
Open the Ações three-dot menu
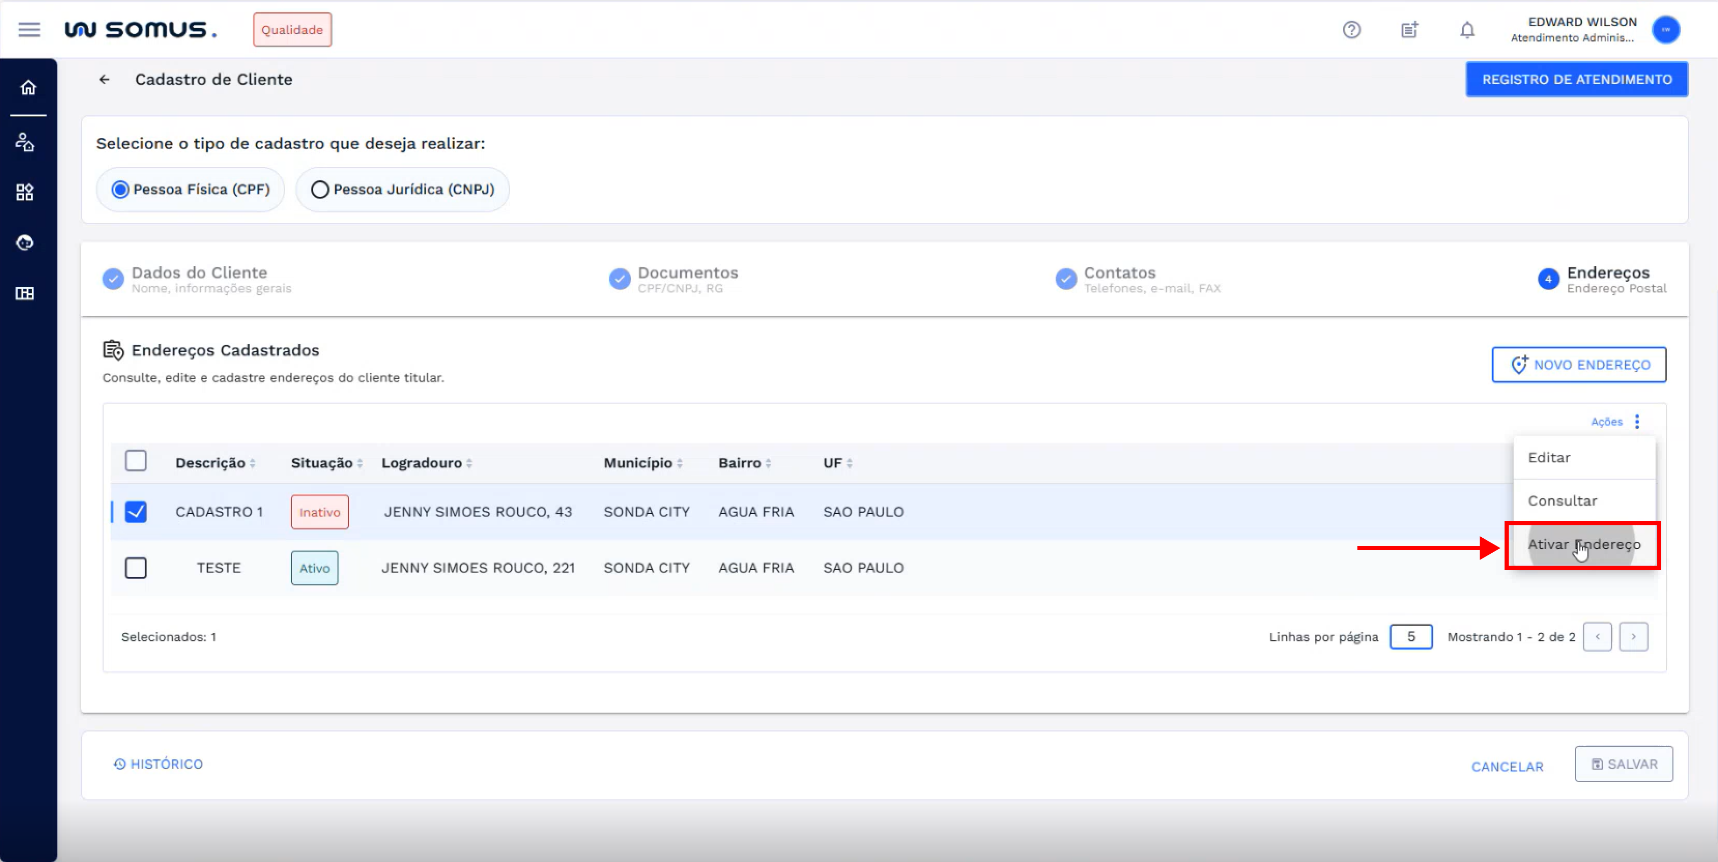[x=1637, y=421]
